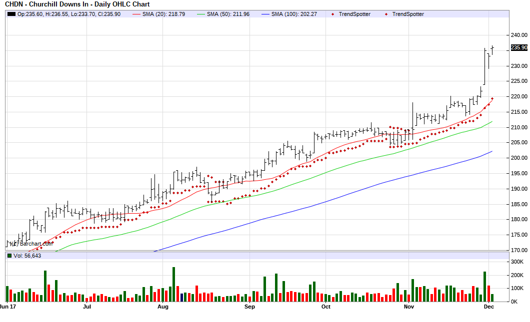This screenshot has width=530, height=322.
Task: Click the 240.00 price axis label
Action: click(x=519, y=35)
